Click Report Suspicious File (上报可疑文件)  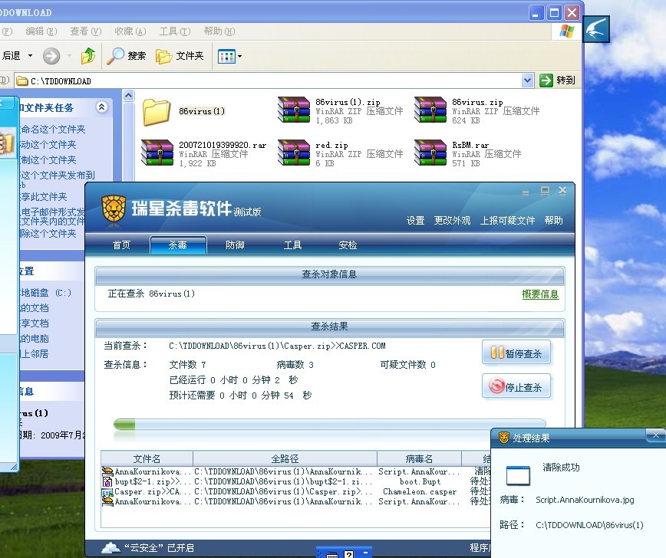pos(507,220)
